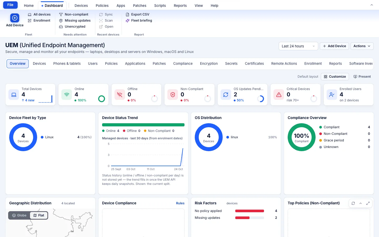Open the Actions dropdown menu
The width and height of the screenshot is (379, 237).
(x=362, y=46)
